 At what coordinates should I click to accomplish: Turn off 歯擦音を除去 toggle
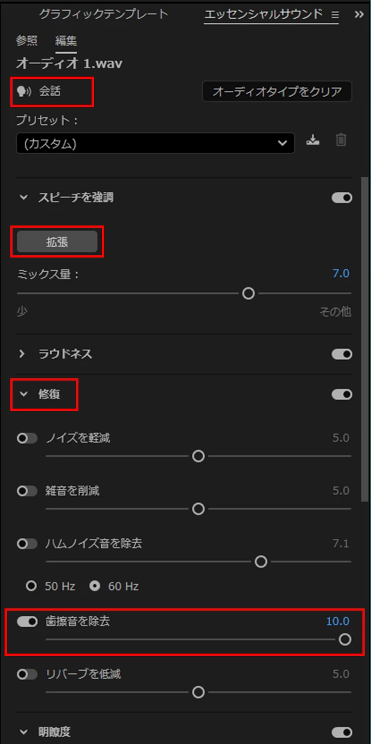coord(27,622)
